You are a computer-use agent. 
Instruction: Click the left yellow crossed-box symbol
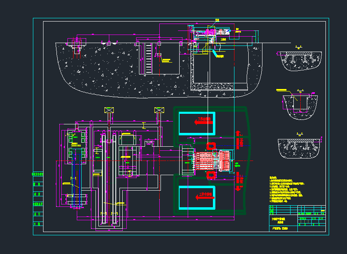click(x=109, y=110)
